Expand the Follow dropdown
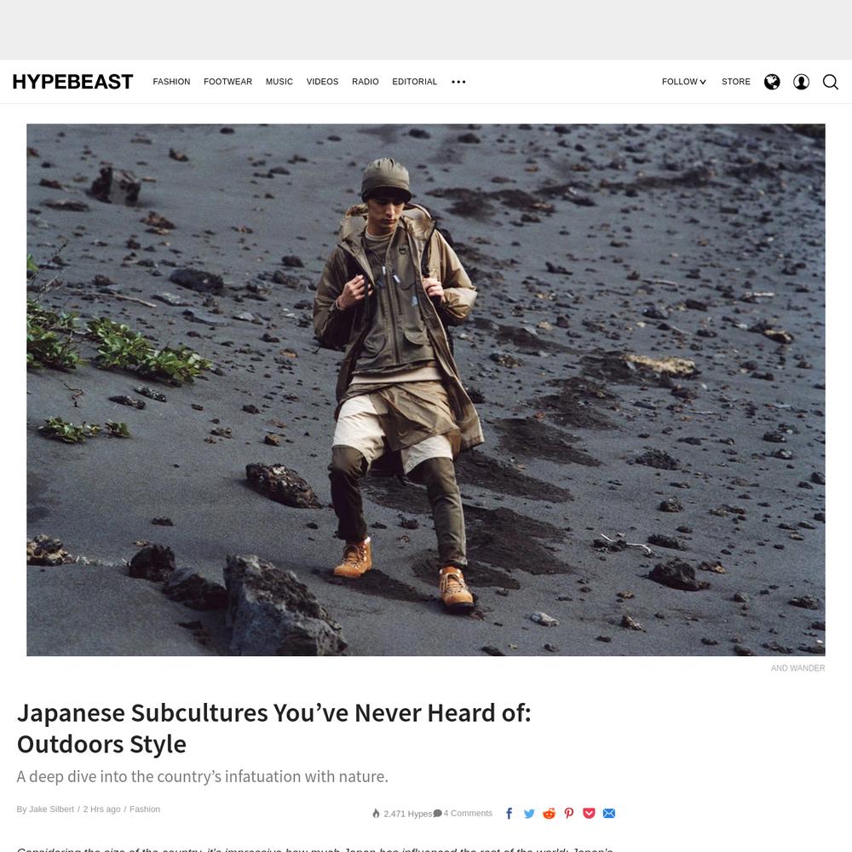The image size is (852, 852). tap(683, 82)
